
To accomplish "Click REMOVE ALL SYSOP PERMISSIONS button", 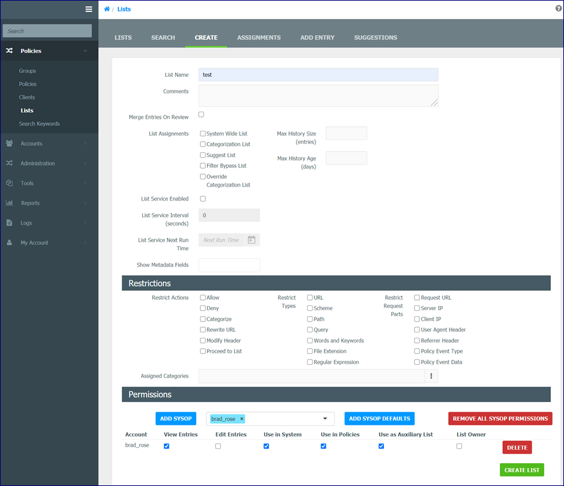I will click(x=500, y=419).
